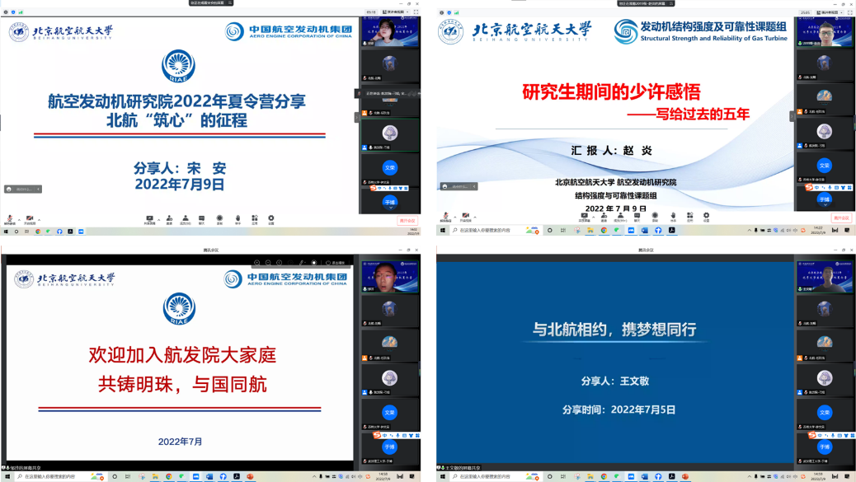Expand audio options arrow beside top-left microphone
This screenshot has width=856, height=482.
click(16, 218)
